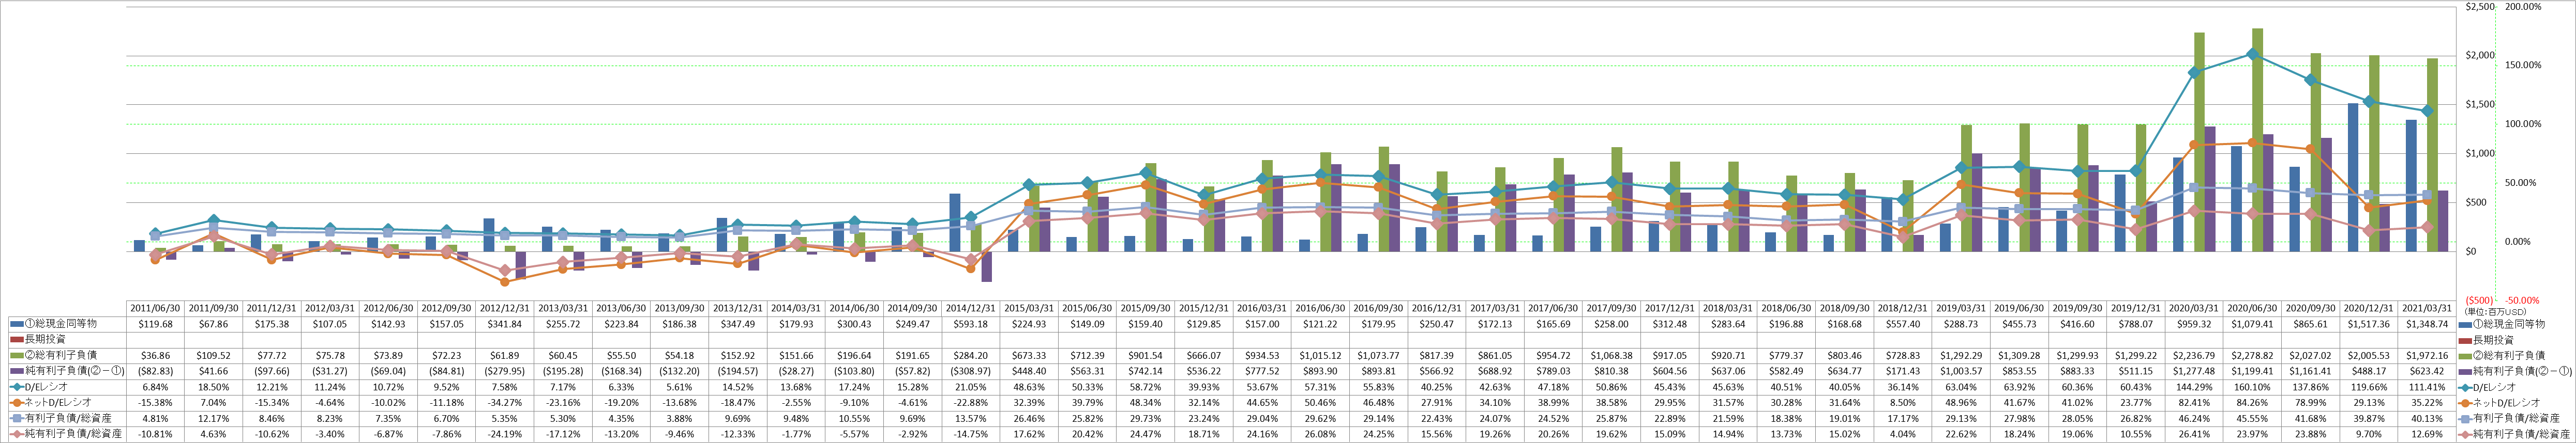Click the purple net debt bar for 2014/12/31

pos(986,266)
